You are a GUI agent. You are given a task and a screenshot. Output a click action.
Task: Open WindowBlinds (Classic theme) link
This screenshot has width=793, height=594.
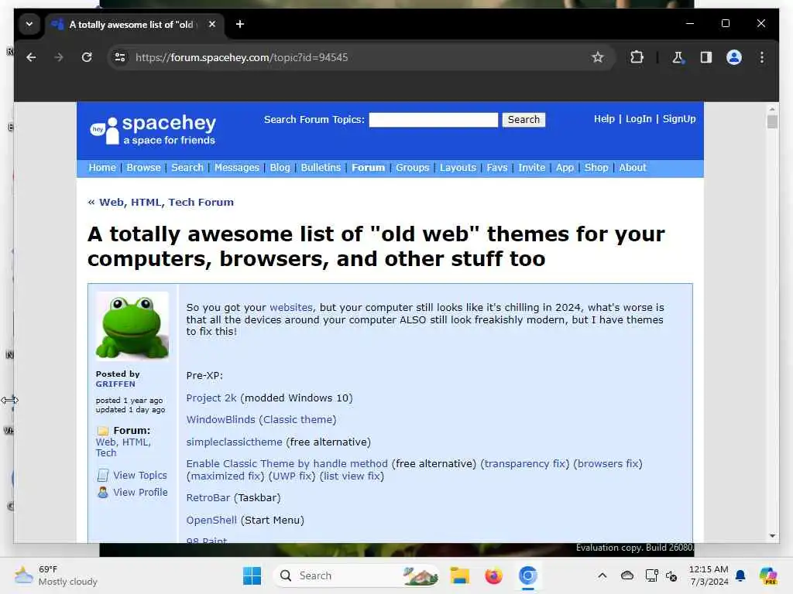click(261, 420)
